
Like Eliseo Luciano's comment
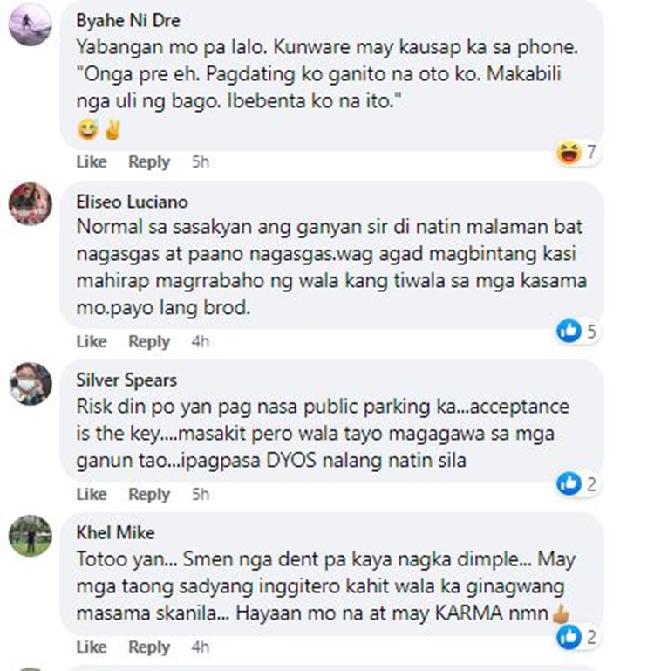click(x=92, y=341)
